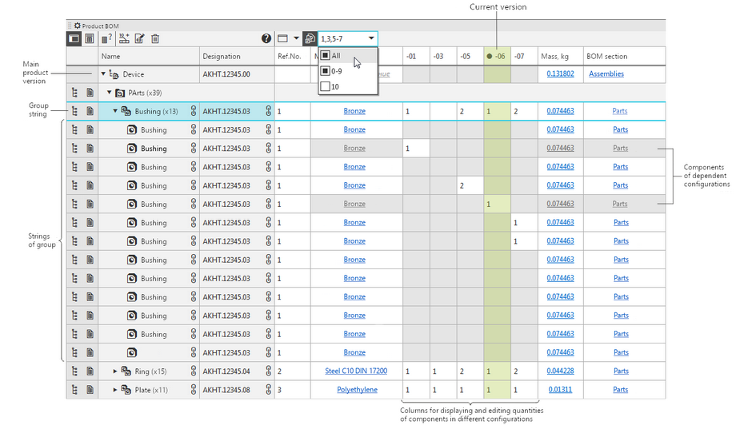Click link icon after AKHT.12345.04 designation

[268, 371]
